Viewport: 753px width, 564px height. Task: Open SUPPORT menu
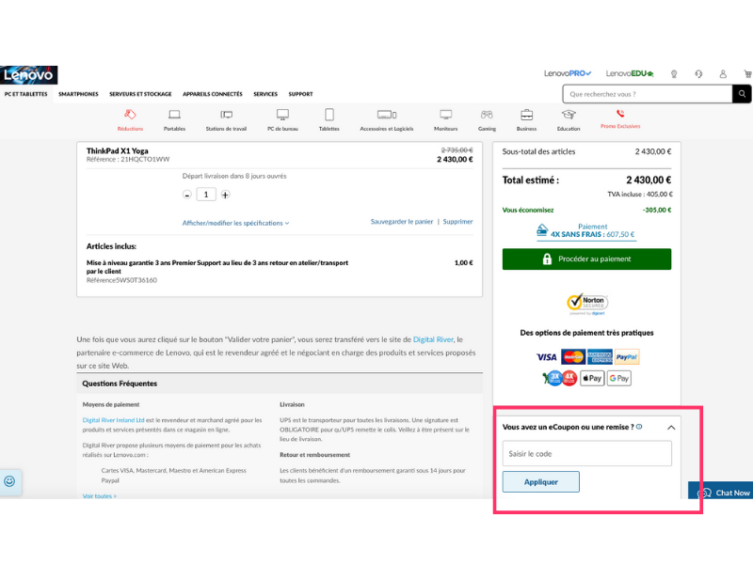coord(300,94)
